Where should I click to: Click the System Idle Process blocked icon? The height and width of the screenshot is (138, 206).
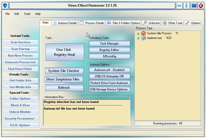pyautogui.click(x=143, y=33)
